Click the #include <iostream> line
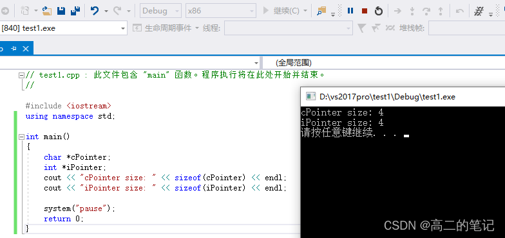505x238 pixels. pos(68,106)
